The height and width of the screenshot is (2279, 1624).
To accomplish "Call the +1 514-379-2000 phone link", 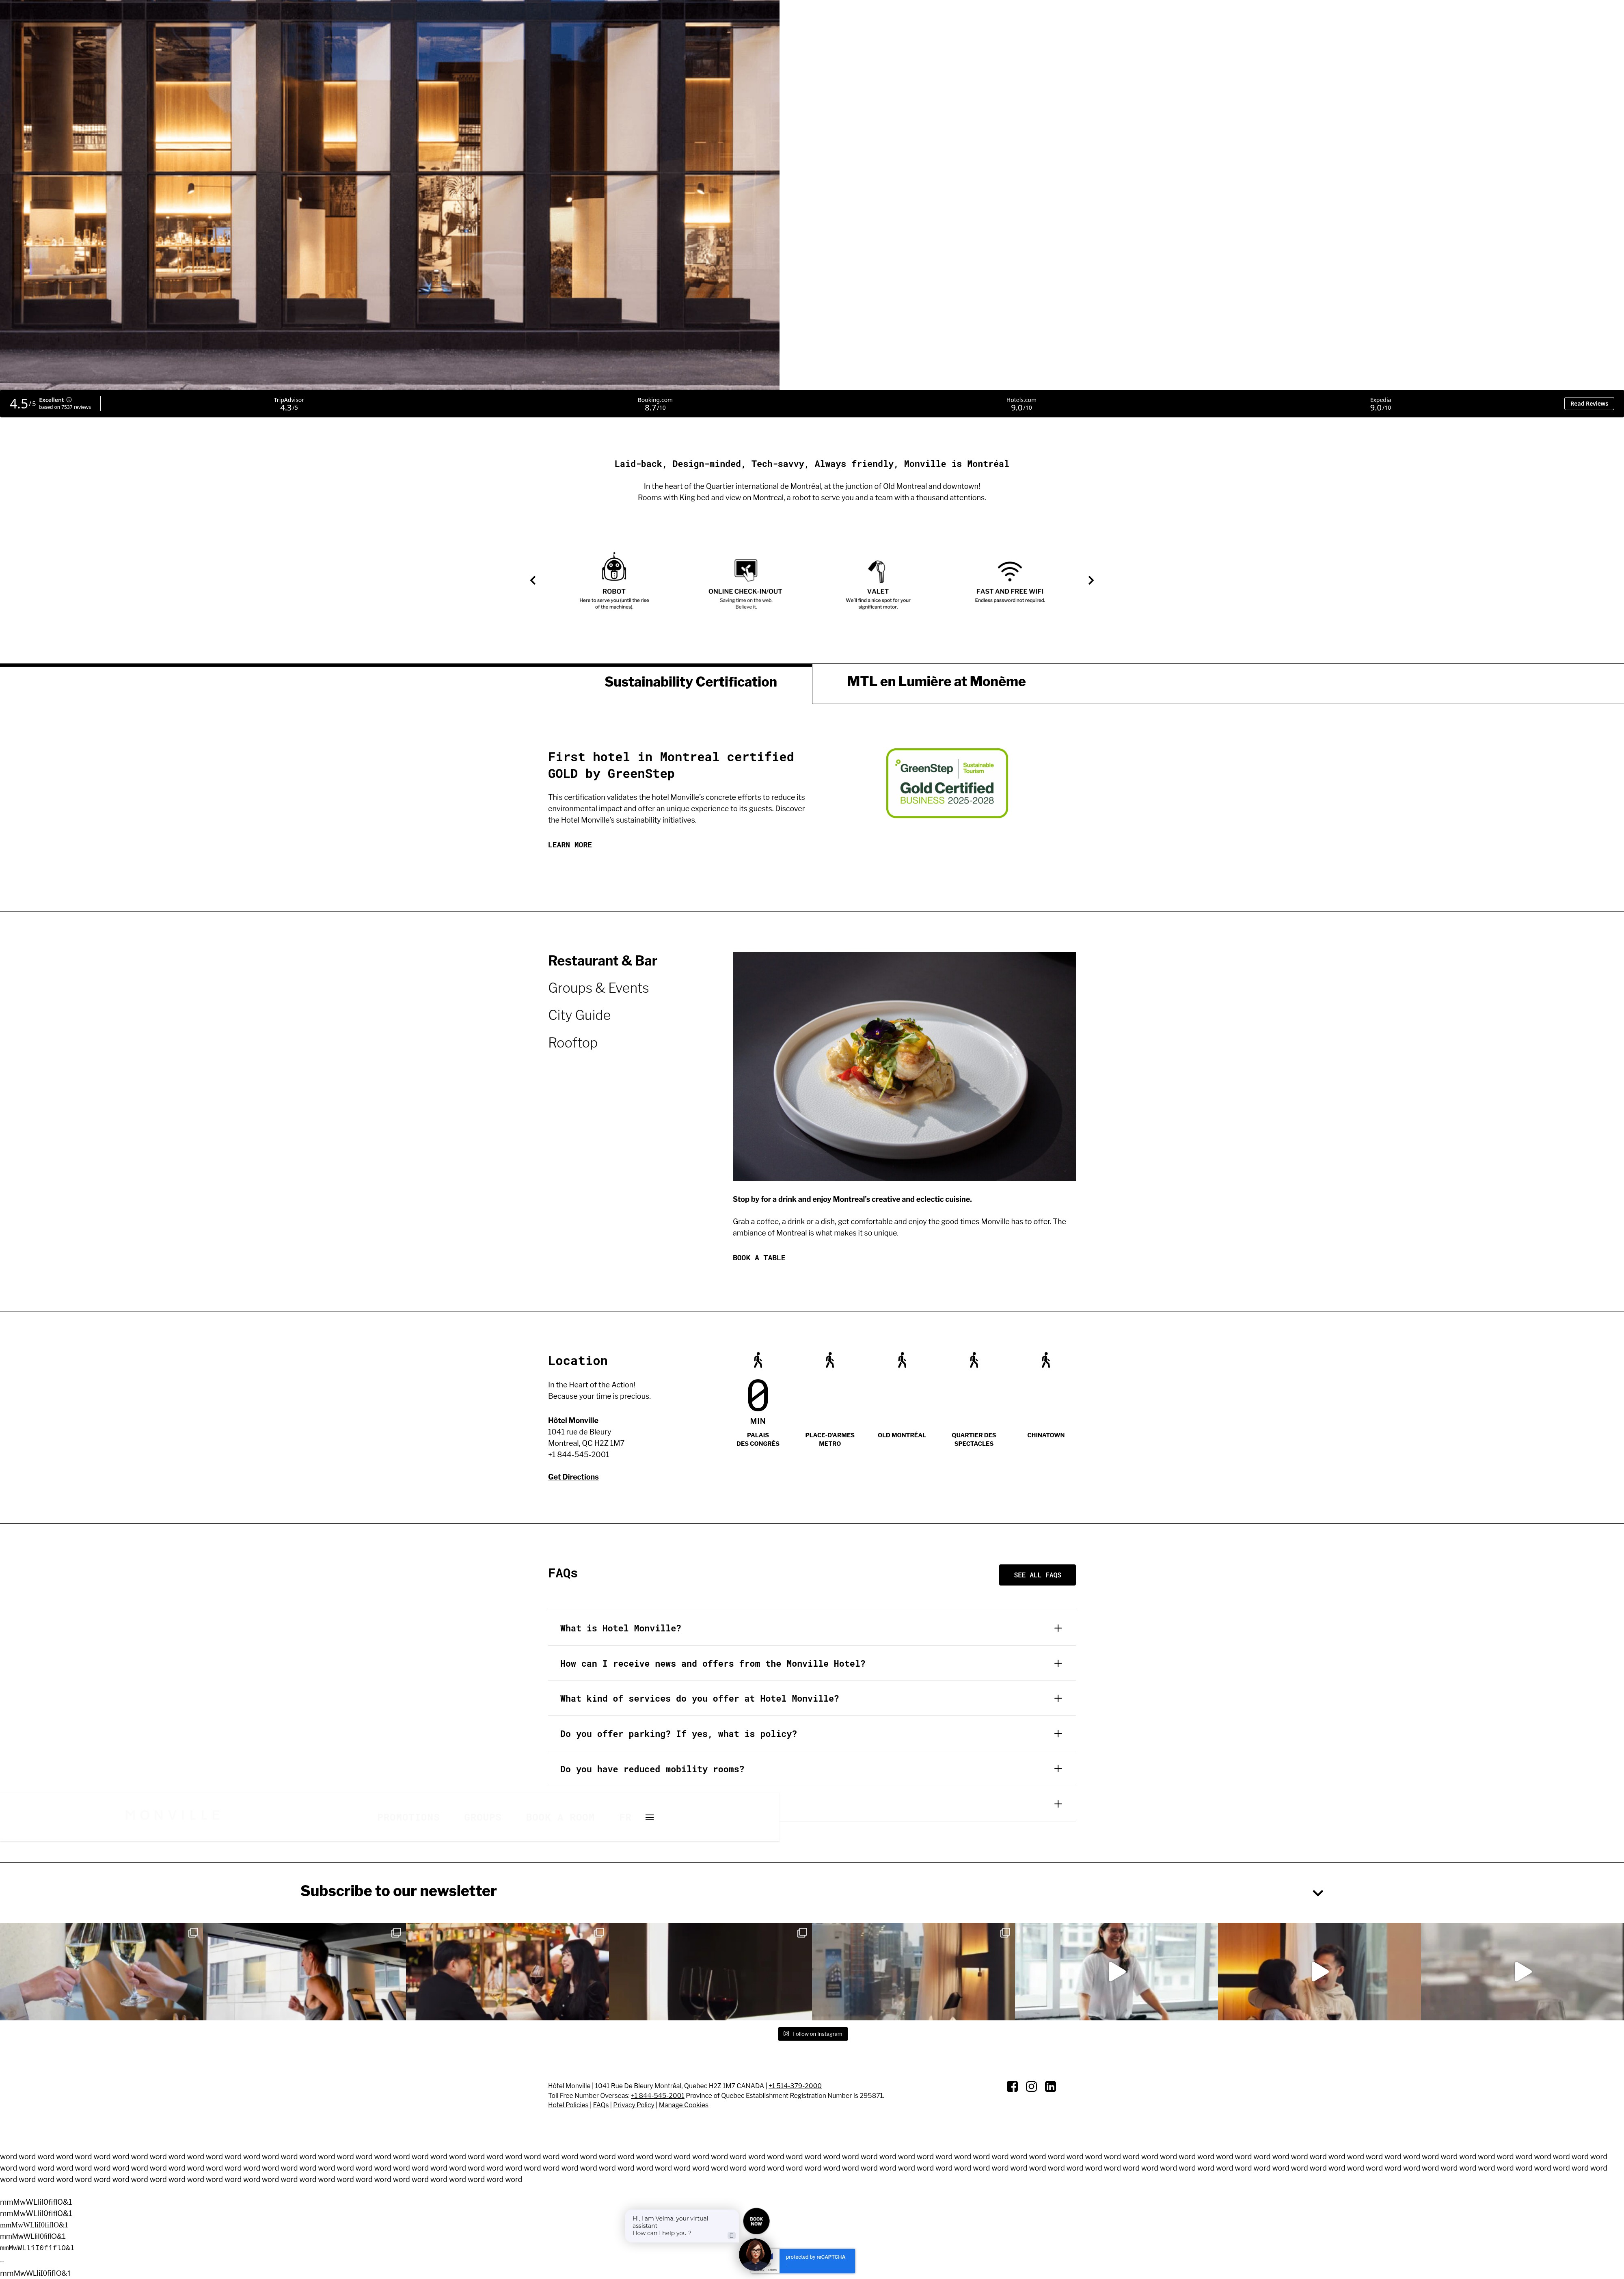I will (795, 2086).
